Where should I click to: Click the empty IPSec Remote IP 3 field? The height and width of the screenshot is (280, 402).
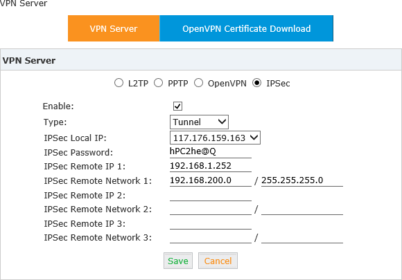(211, 224)
